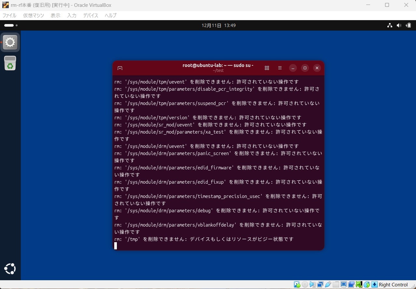This screenshot has width=416, height=289.
Task: Click the '/sys/module/tpm/uevent' line
Action: 206,82
